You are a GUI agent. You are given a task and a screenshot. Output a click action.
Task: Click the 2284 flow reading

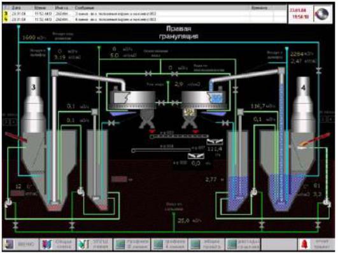(297, 54)
